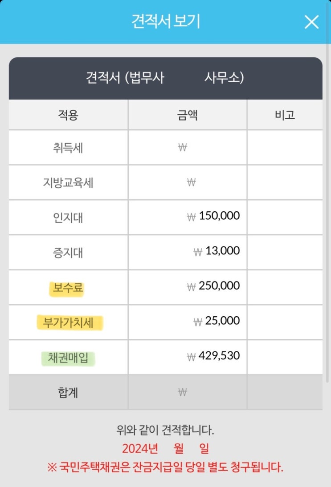Viewport: 331px width, 487px height.
Task: Close the 견적서 보기 dialog
Action: (x=311, y=22)
